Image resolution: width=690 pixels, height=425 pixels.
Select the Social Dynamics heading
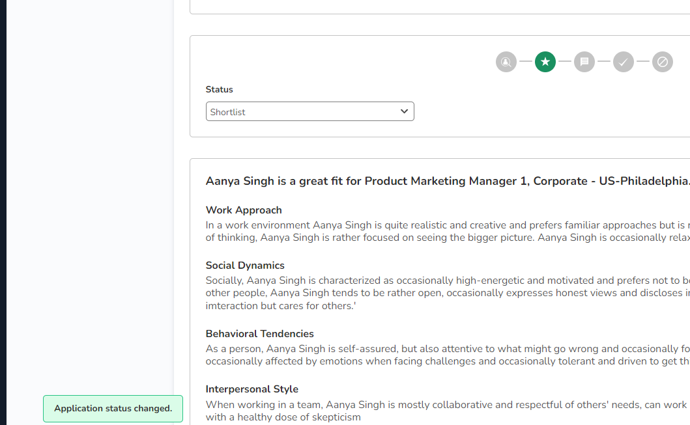point(245,266)
